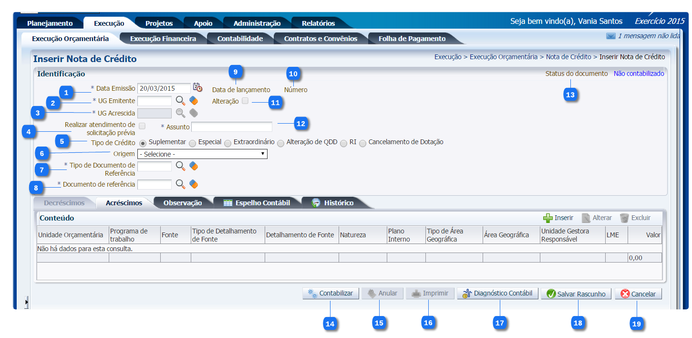Open the calendar picker beside Data Emissão
Image resolution: width=692 pixels, height=338 pixels.
pos(197,87)
